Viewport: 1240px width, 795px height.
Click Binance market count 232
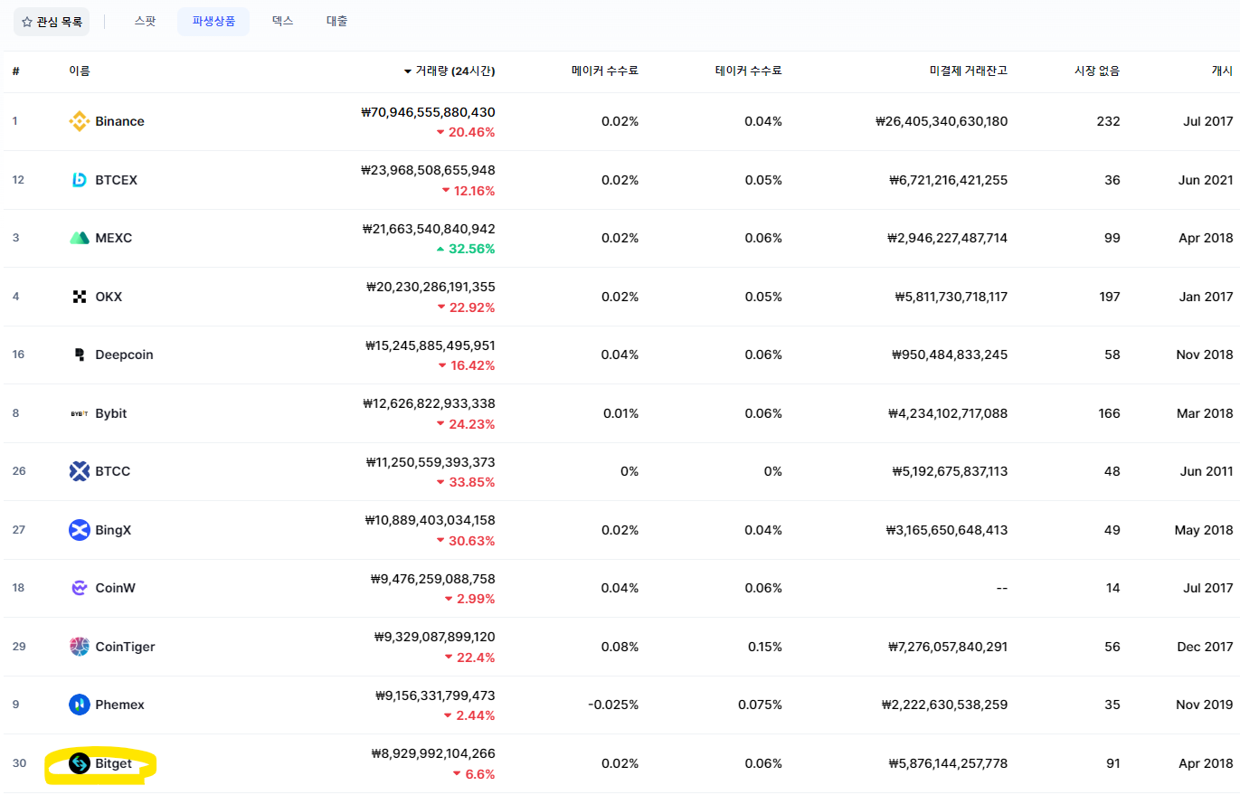[1109, 121]
